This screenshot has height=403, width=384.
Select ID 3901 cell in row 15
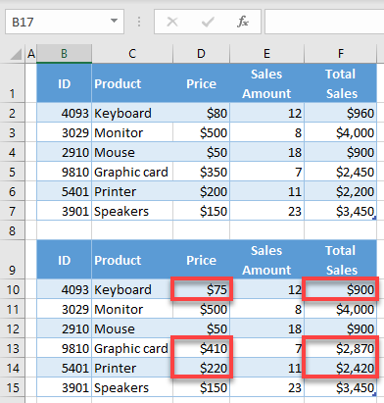(64, 387)
